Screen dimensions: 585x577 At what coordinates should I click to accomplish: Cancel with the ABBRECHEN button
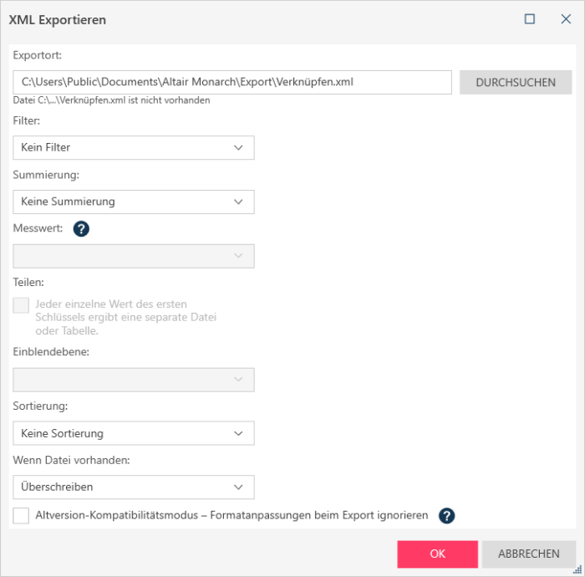click(x=529, y=554)
